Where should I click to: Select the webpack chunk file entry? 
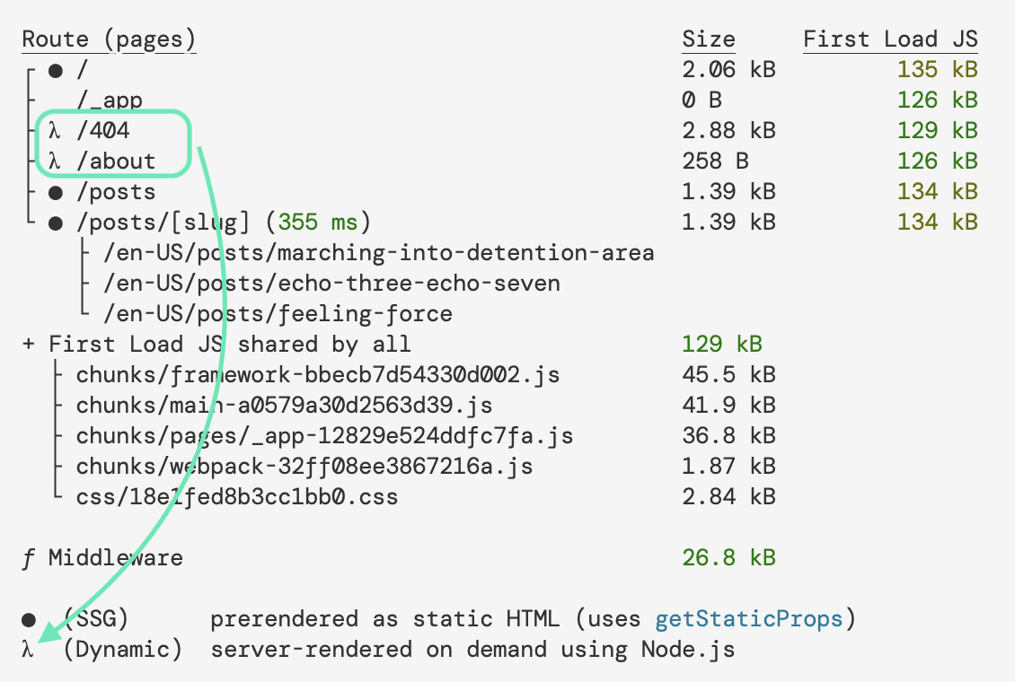tap(304, 467)
